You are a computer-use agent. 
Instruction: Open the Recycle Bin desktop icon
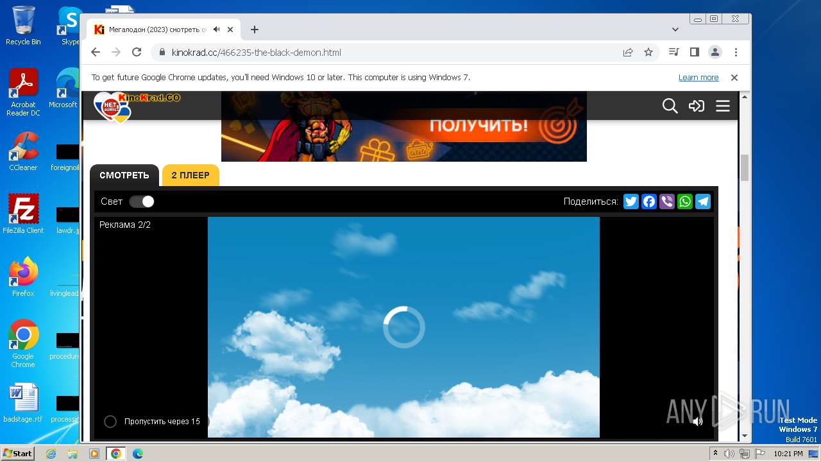coord(23,26)
